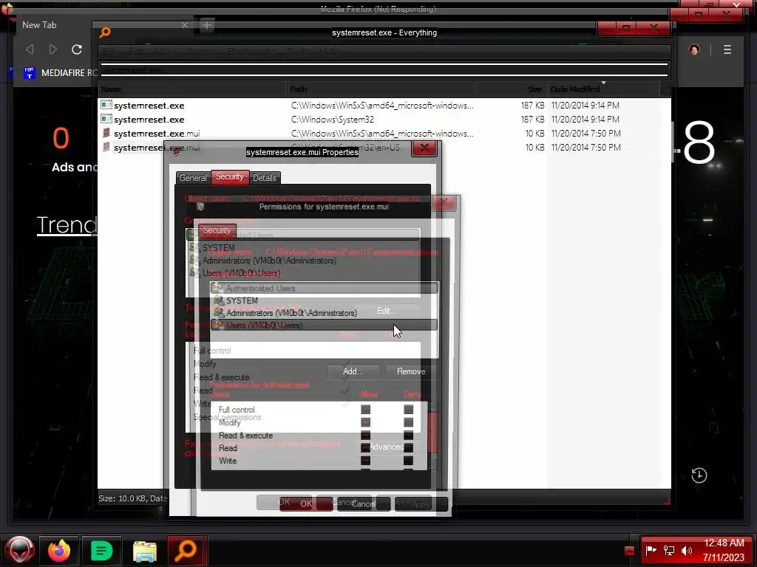Sort results by Path column header

[382, 89]
